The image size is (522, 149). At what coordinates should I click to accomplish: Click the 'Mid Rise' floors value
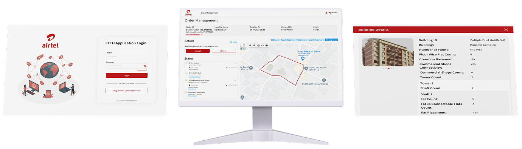tap(476, 49)
